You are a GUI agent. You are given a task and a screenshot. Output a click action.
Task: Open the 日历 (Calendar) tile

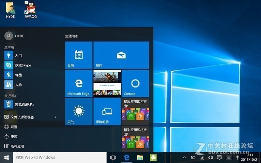tap(79, 55)
